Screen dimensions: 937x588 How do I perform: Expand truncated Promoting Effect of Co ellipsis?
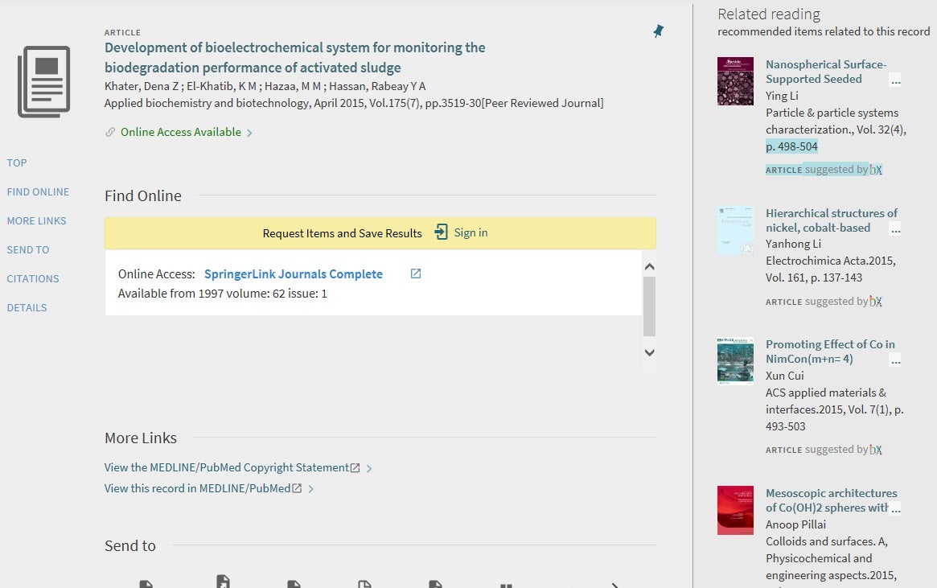[896, 360]
